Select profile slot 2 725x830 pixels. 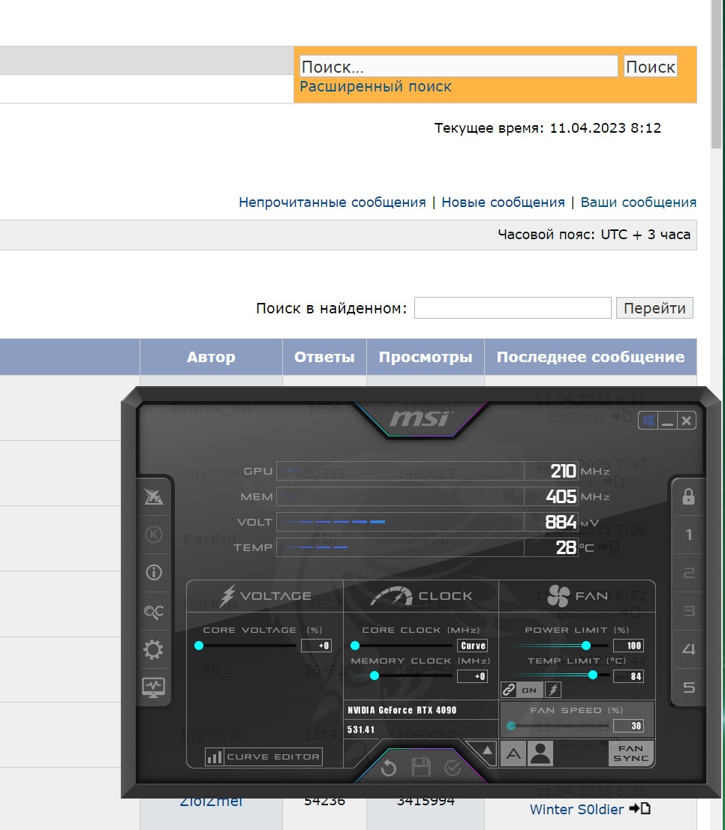[x=688, y=573]
